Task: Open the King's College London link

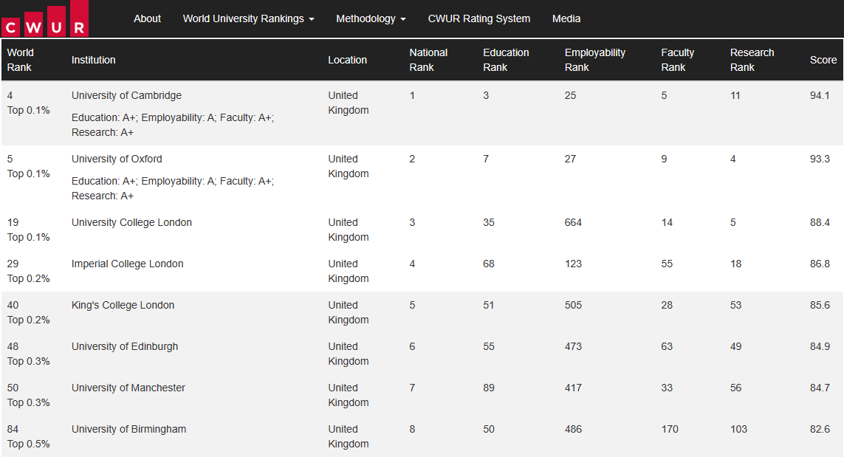Action: (121, 305)
